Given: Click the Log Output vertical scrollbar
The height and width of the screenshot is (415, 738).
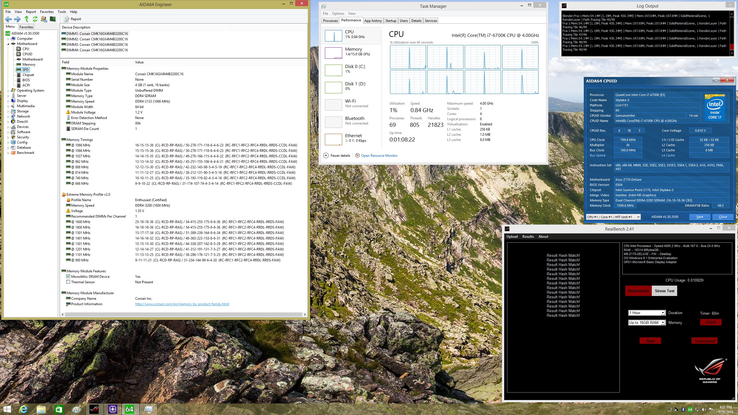Looking at the screenshot, I should click(732, 33).
